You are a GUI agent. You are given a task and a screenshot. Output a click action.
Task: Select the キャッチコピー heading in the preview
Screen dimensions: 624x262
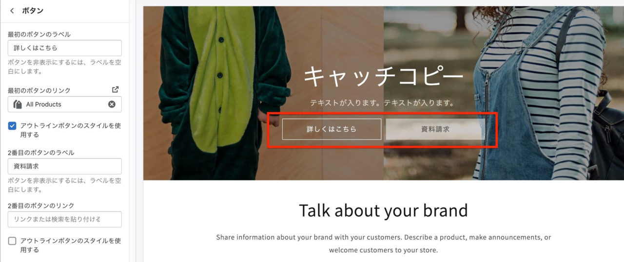point(384,77)
